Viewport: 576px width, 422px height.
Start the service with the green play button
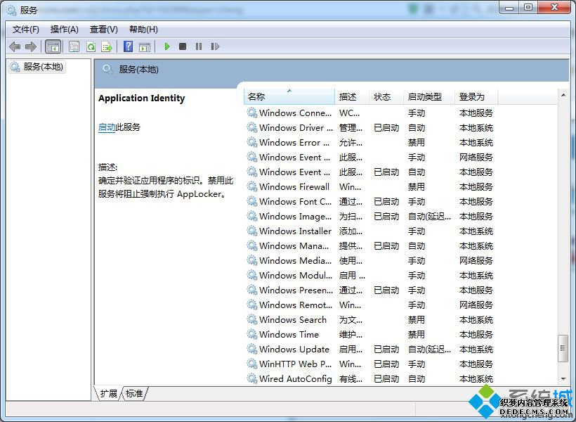tap(167, 46)
